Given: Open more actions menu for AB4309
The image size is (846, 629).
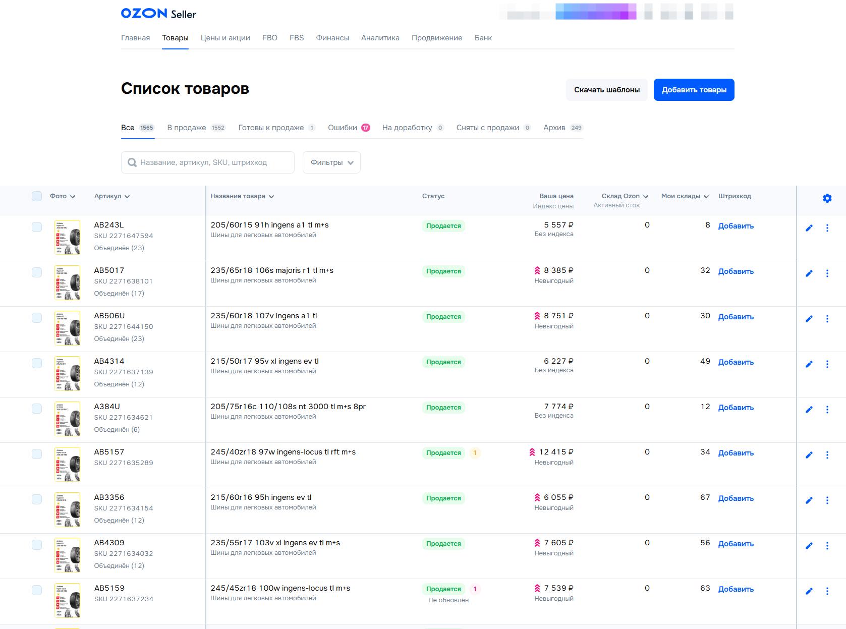Looking at the screenshot, I should click(x=827, y=546).
